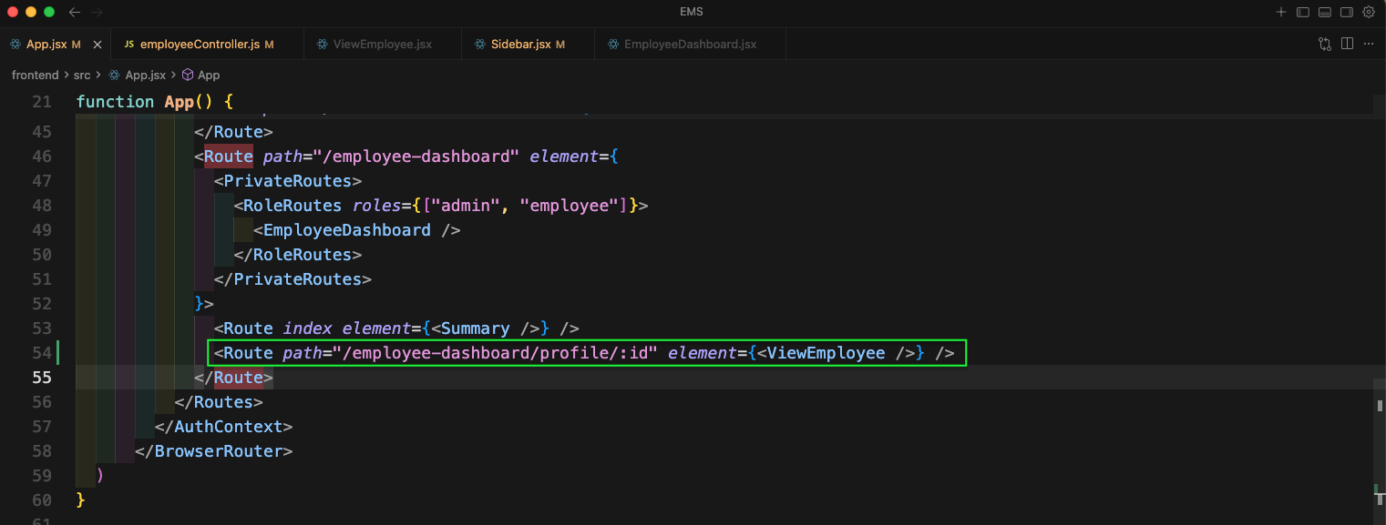Click the index attribute on line 53
Screen dimensions: 1386x525
pyautogui.click(x=307, y=328)
